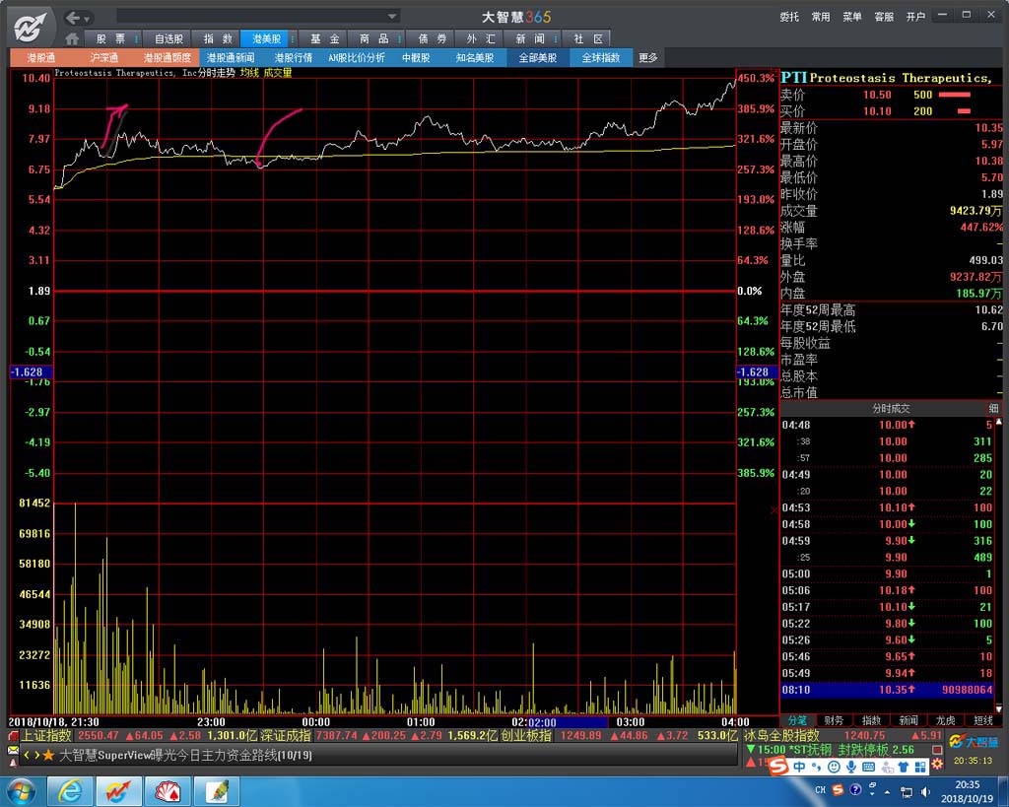Select the 新闻 bottom-right tab
This screenshot has width=1009, height=807.
coord(908,720)
